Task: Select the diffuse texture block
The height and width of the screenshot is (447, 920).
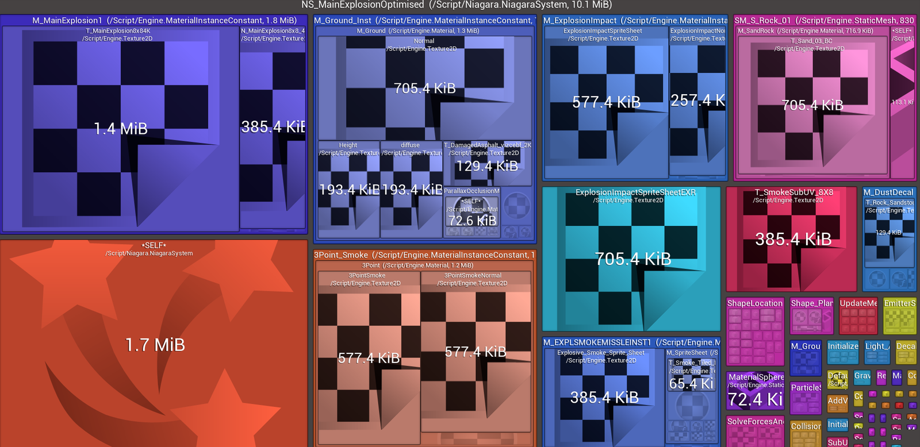Action: (411, 190)
